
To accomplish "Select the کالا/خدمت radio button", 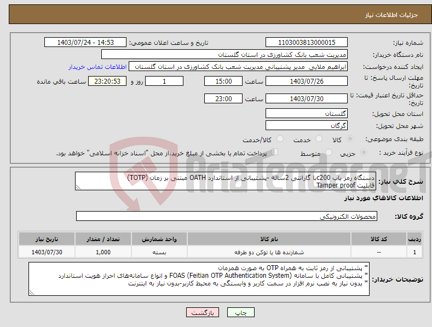I will (x=280, y=139).
